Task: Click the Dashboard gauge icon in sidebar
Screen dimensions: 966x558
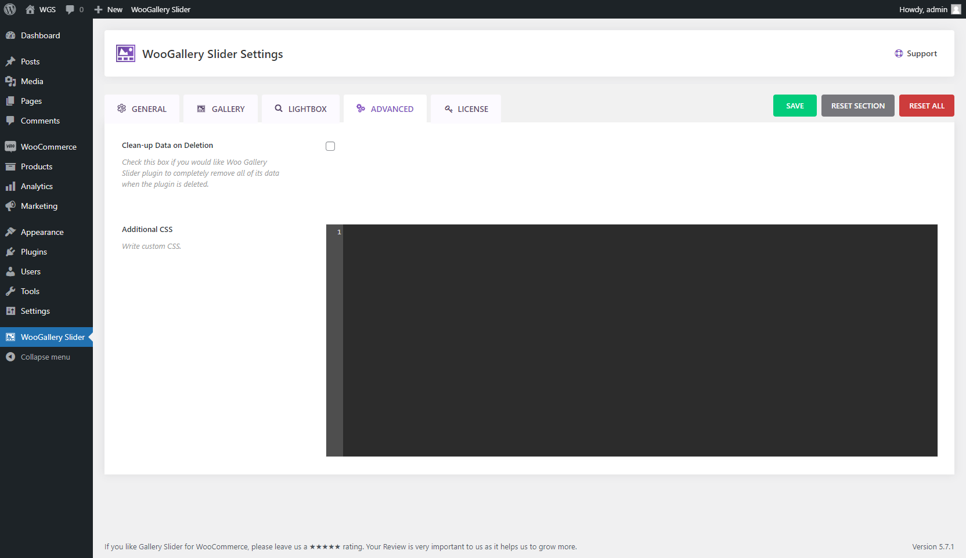Action: (x=10, y=35)
